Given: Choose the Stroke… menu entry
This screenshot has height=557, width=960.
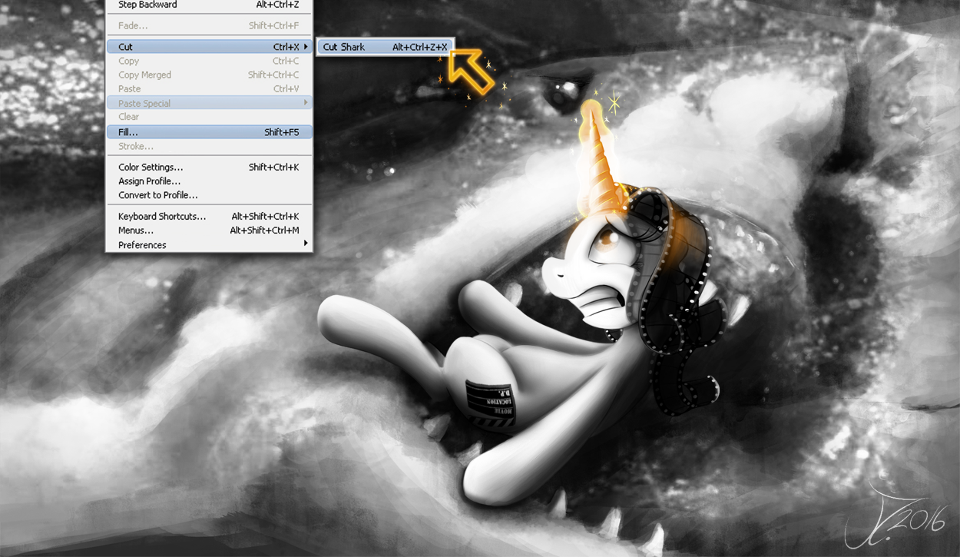Looking at the screenshot, I should [209, 146].
